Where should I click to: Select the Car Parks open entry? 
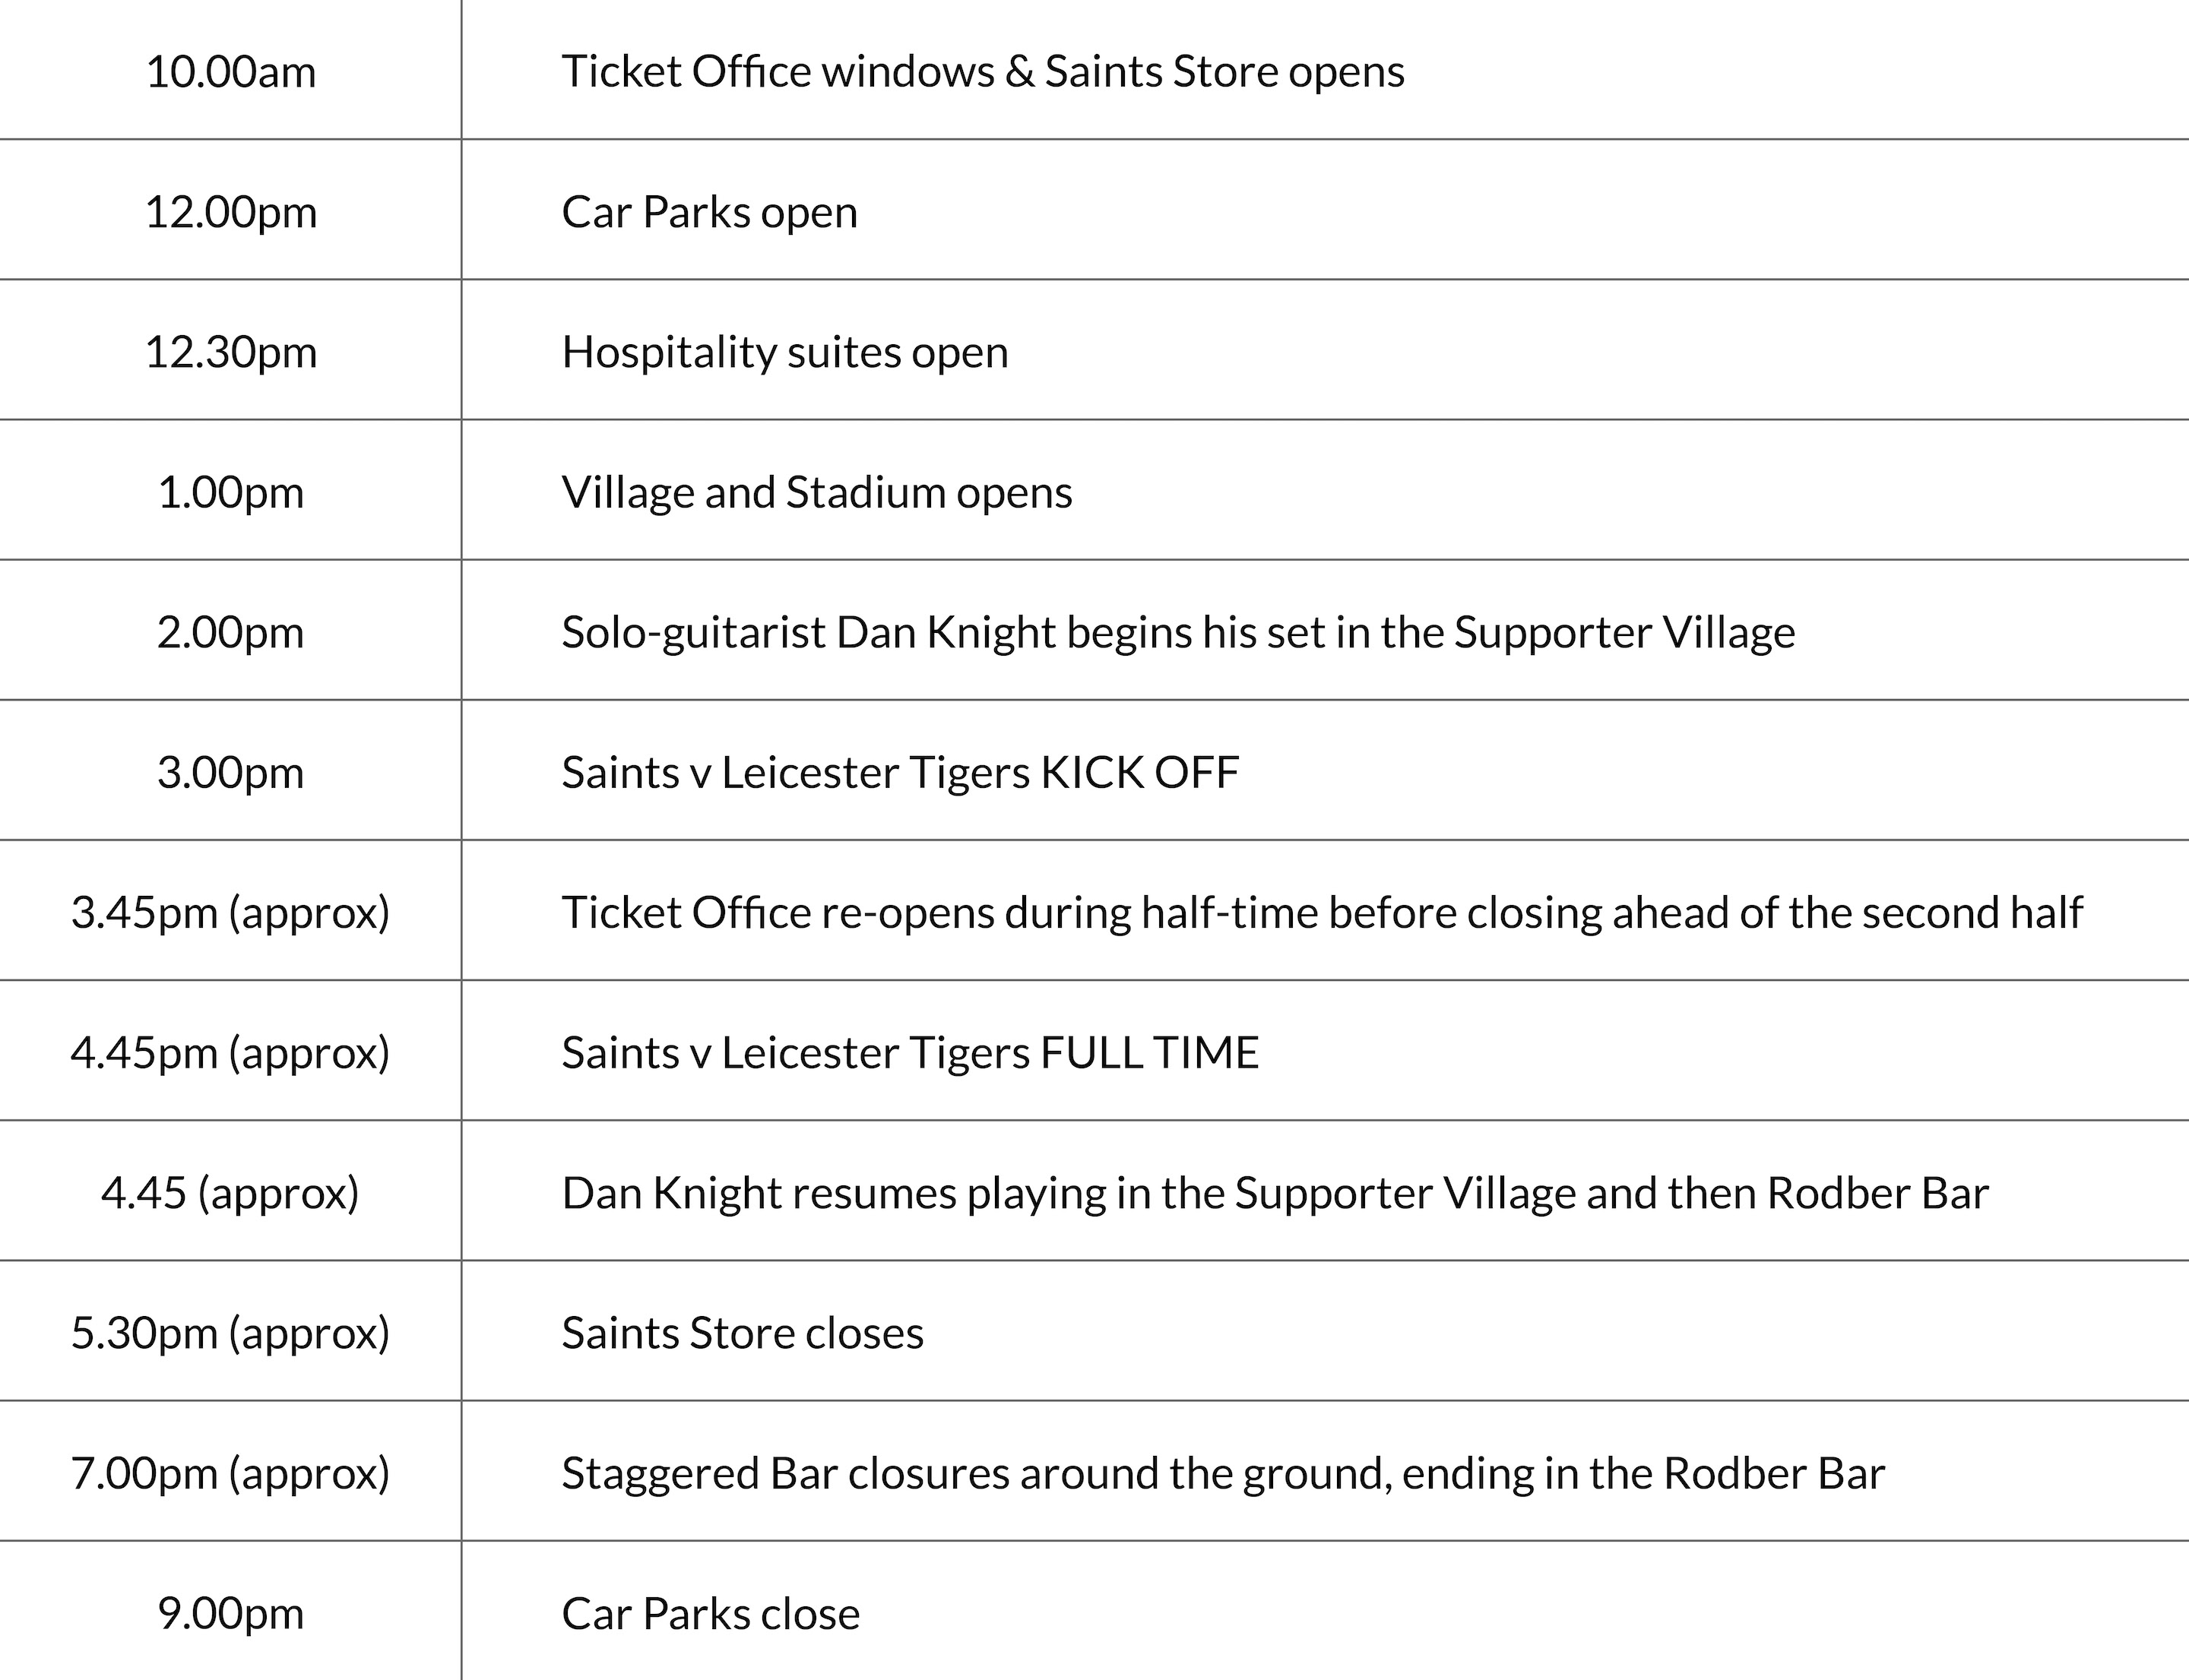click(709, 212)
